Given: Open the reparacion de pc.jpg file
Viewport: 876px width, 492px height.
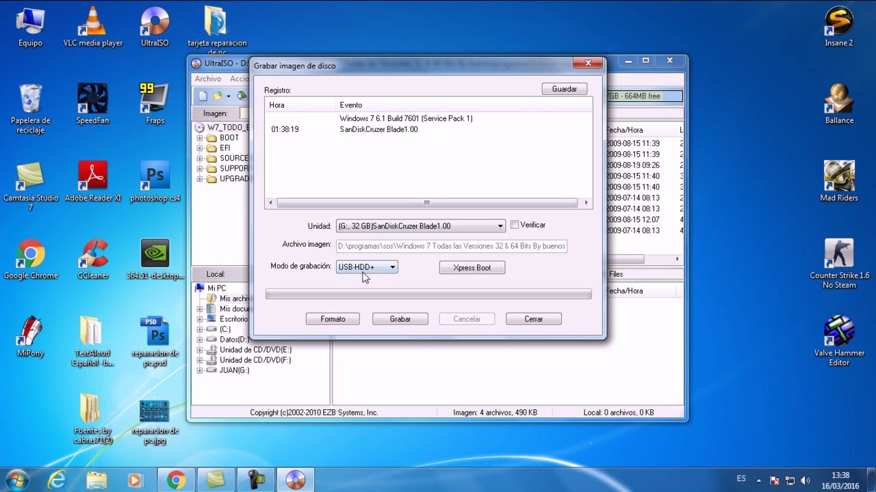Looking at the screenshot, I should [155, 422].
